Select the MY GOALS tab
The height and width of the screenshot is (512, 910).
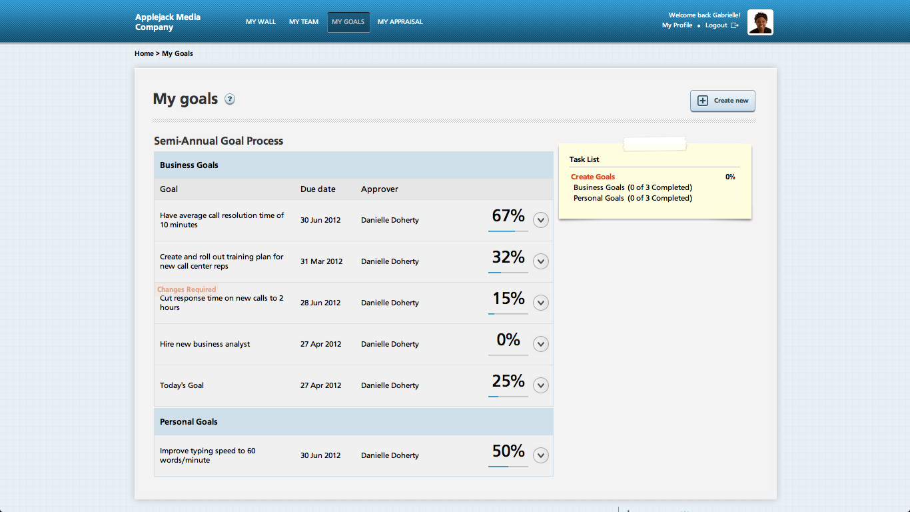coord(348,21)
